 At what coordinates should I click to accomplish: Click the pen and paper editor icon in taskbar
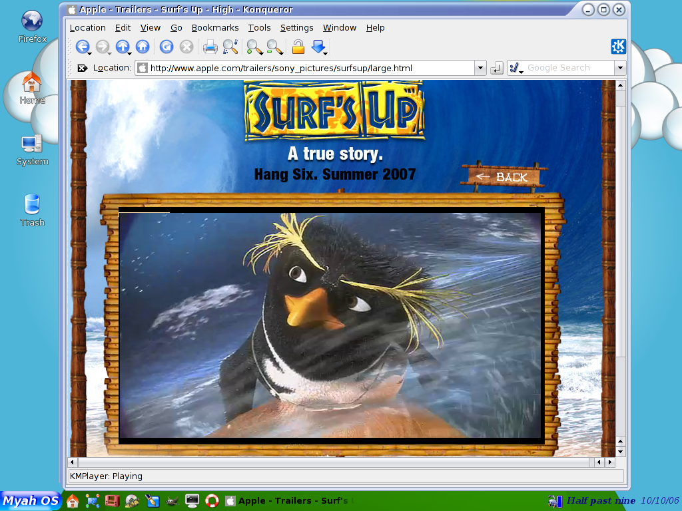153,501
